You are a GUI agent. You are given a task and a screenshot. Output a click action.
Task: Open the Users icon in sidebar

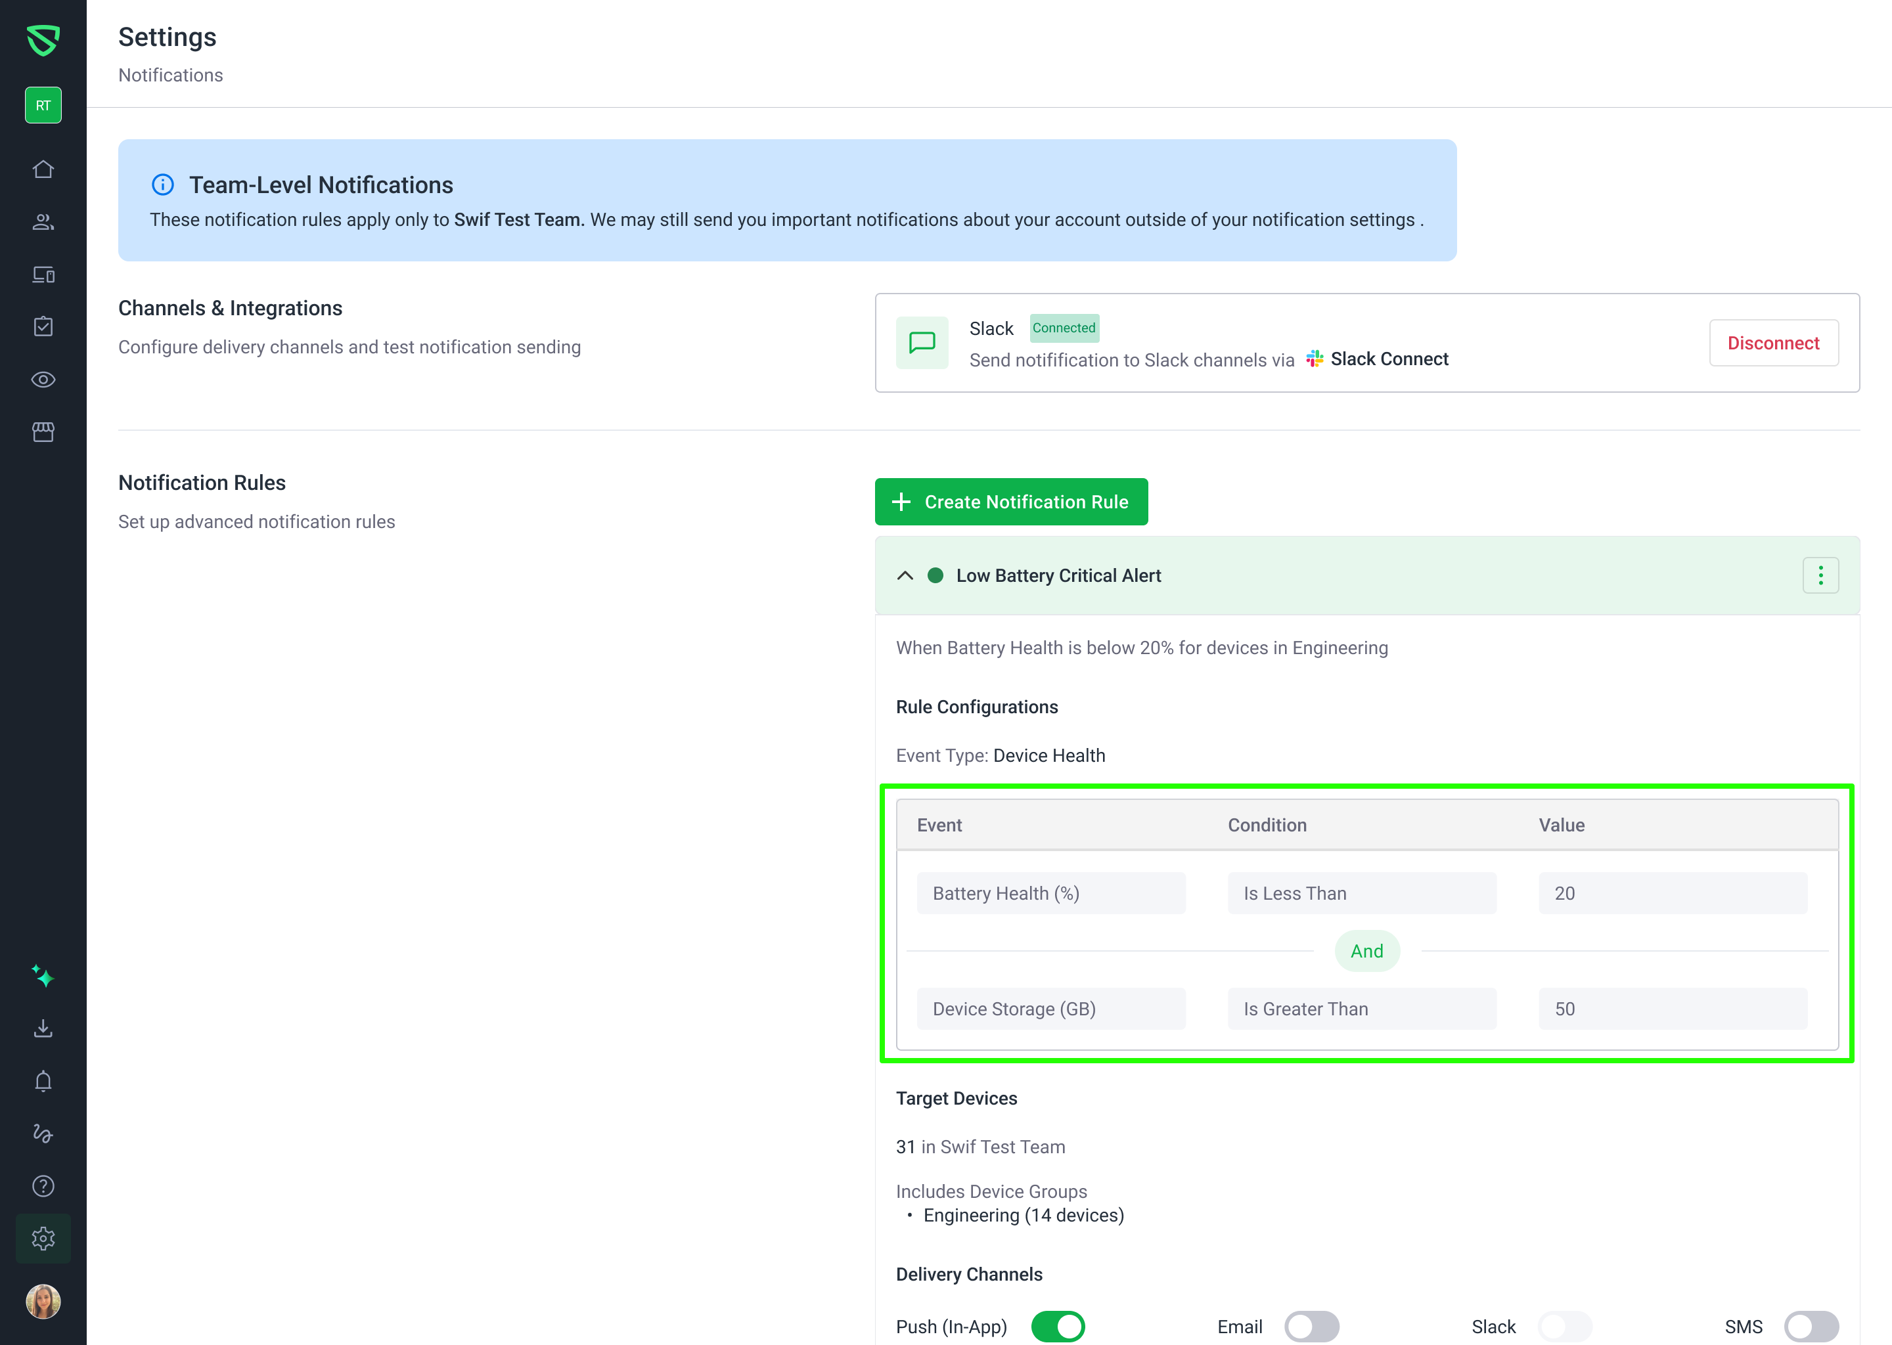pyautogui.click(x=43, y=222)
